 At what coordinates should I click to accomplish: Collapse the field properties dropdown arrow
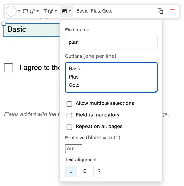70,11
